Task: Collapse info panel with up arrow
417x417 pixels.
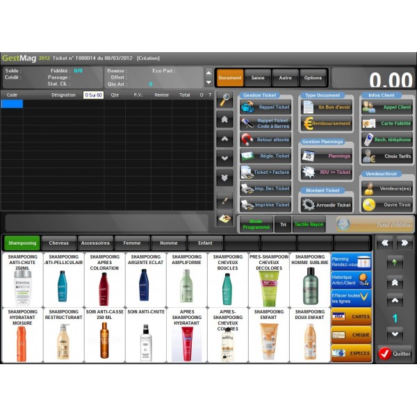Action: point(208,73)
